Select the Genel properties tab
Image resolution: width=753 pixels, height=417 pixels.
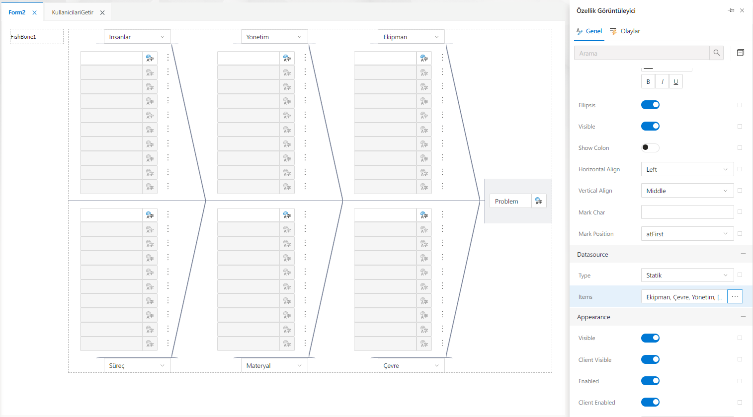[589, 31]
